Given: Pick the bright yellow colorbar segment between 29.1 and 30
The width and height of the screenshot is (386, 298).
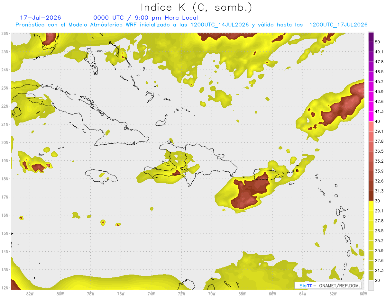Looking at the screenshot, I should click(x=371, y=206).
